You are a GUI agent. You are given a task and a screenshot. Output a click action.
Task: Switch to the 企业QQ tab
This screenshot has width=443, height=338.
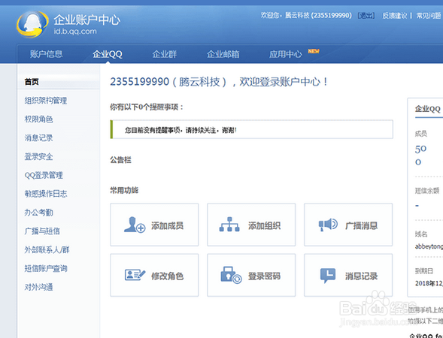click(x=108, y=54)
